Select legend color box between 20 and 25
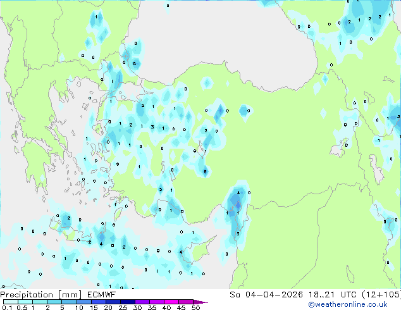The height and width of the screenshot is (310, 401). pyautogui.click(x=113, y=302)
